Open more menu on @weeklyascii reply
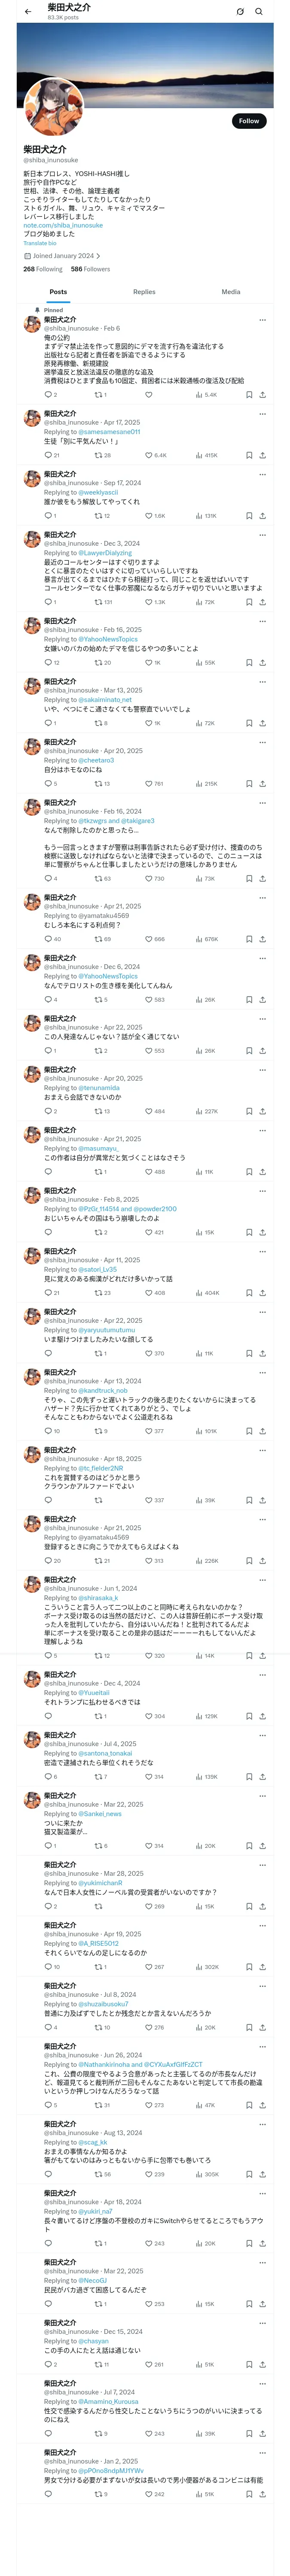Viewport: 290px width, 2576px height. click(262, 475)
